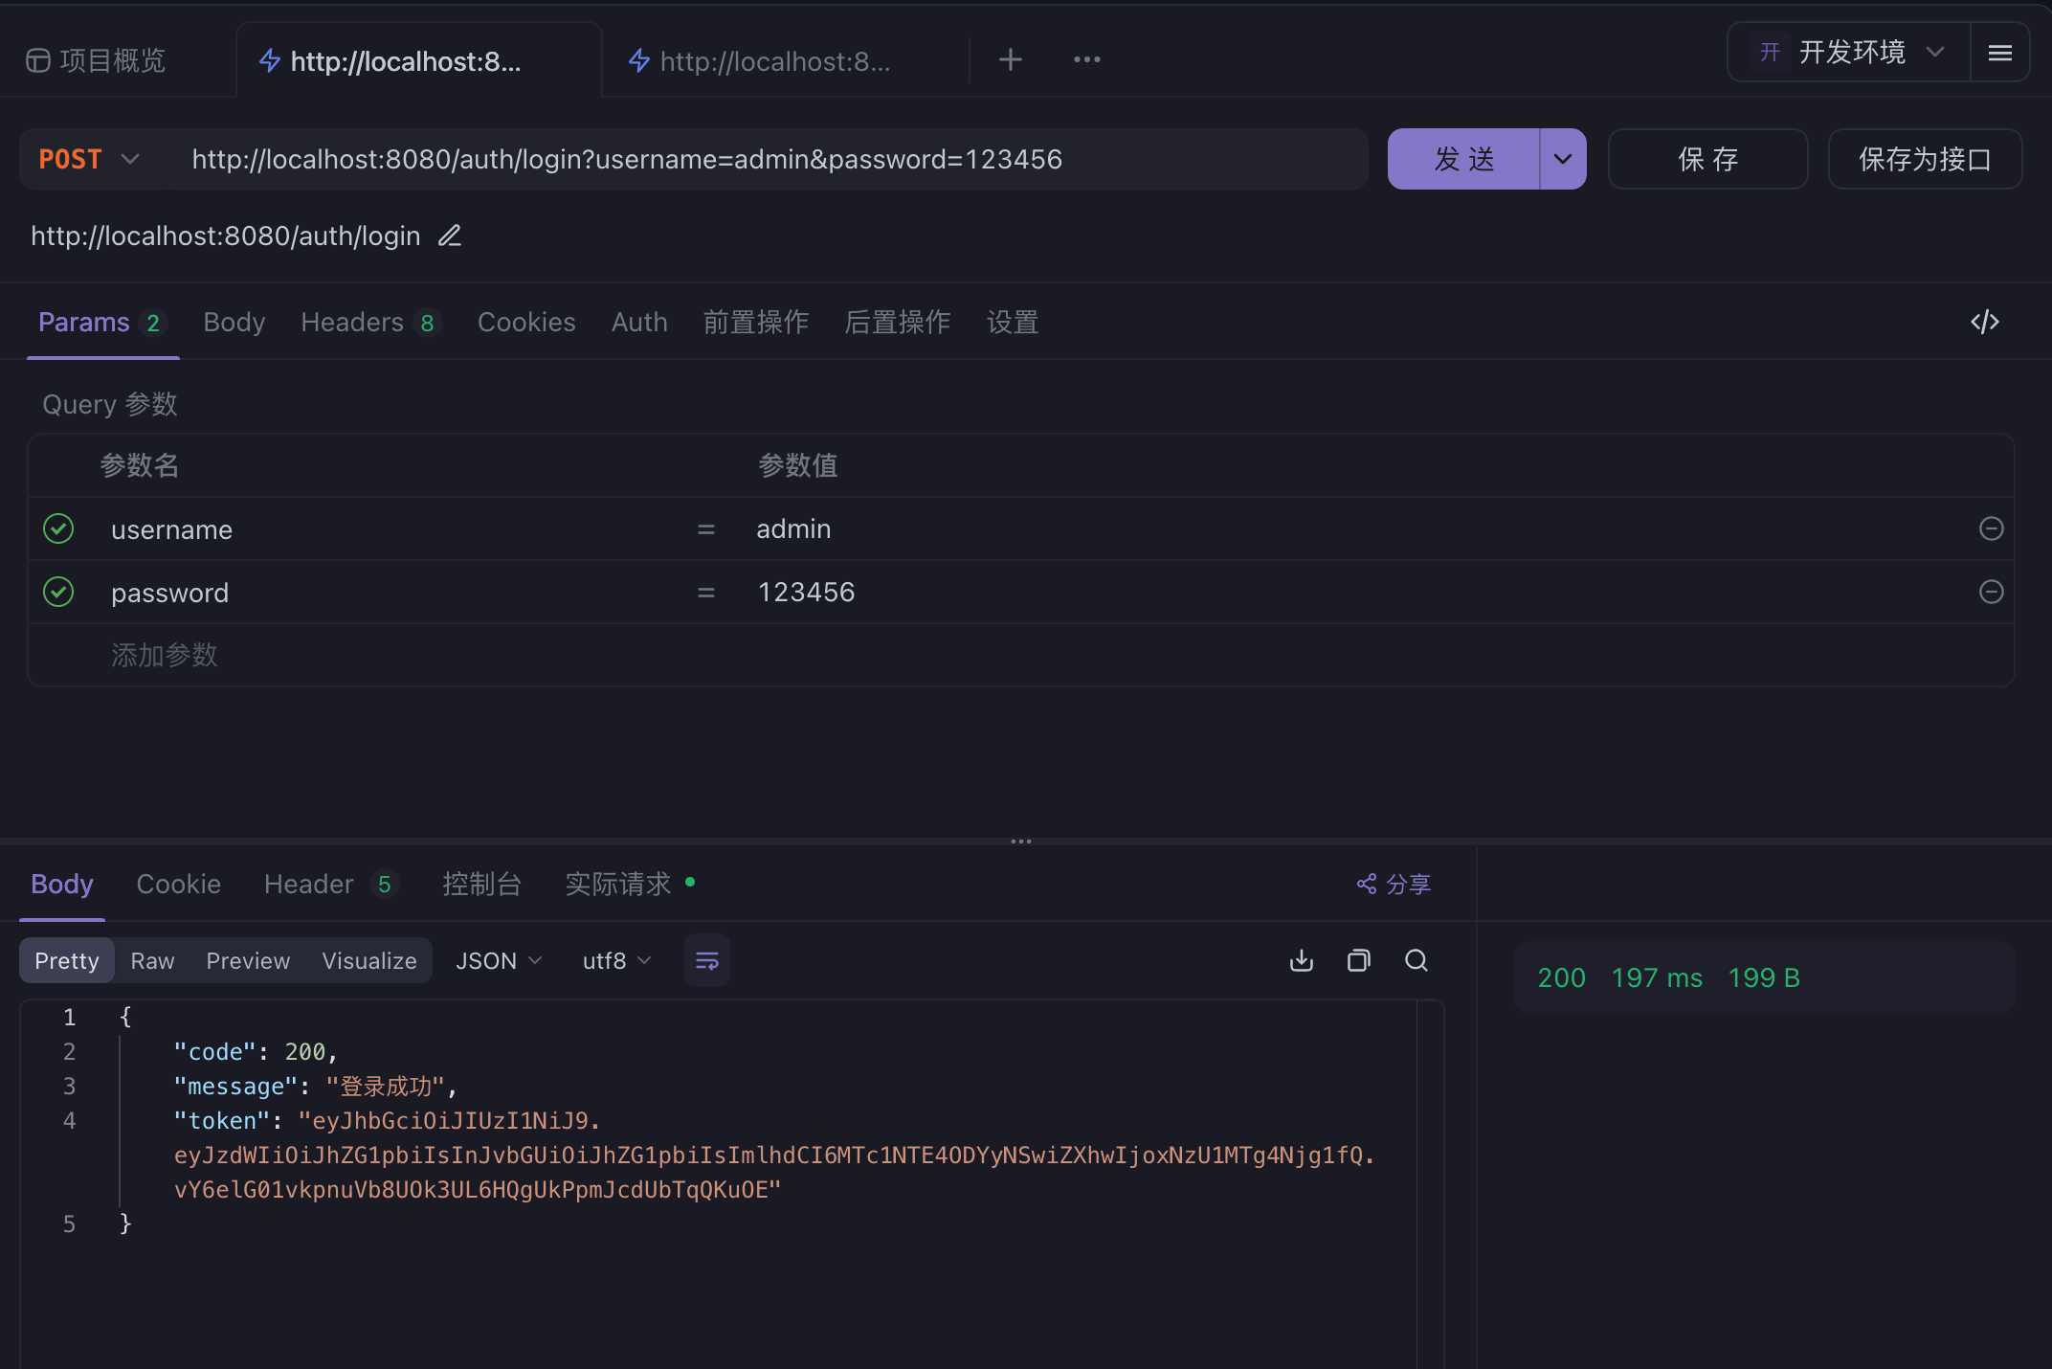Open a new request tab with plus icon
Viewport: 2052px width, 1369px height.
(1010, 59)
